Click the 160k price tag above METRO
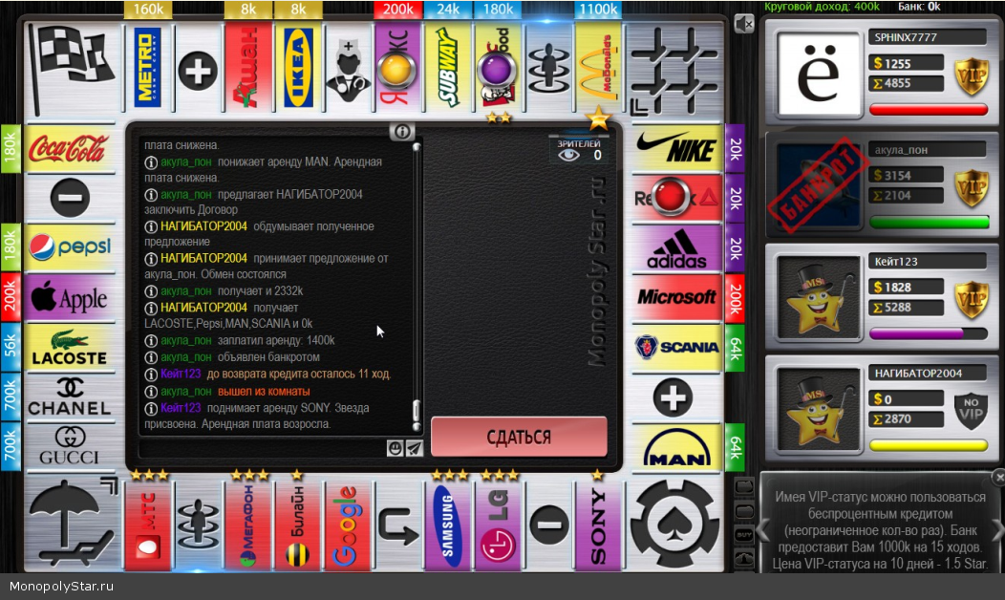 coord(148,9)
